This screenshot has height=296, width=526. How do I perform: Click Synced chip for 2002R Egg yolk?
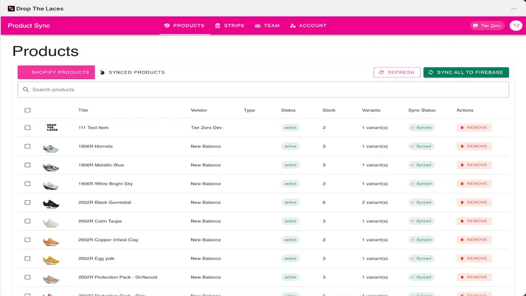click(x=421, y=259)
